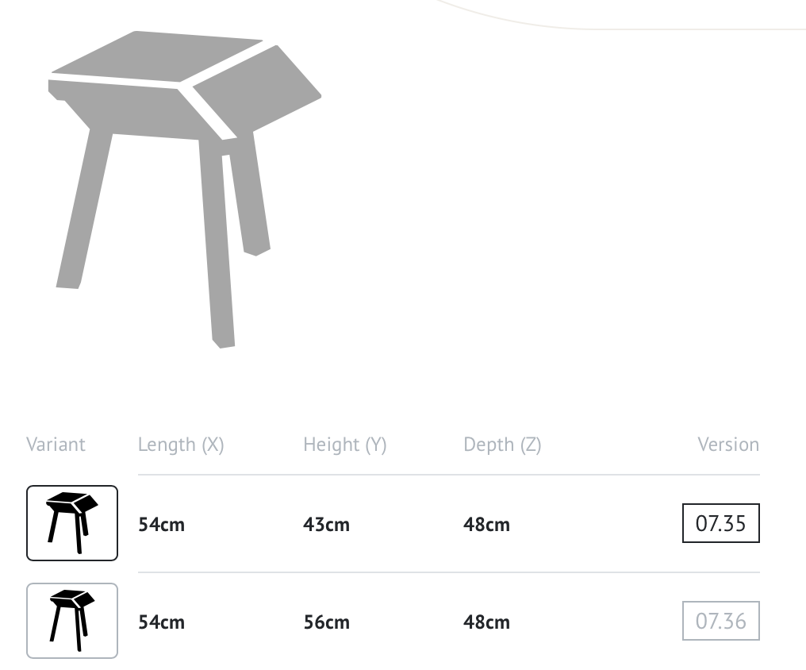Viewport: 806px width, 670px height.
Task: Select the 43cm height stool variant thumbnail
Action: 72,523
